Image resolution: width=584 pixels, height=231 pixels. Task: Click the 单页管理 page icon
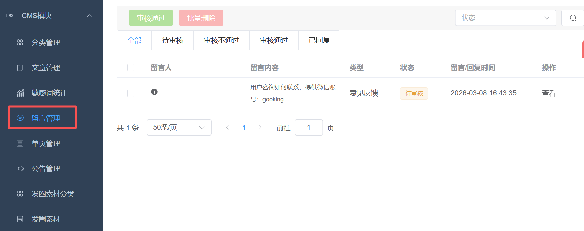[20, 144]
